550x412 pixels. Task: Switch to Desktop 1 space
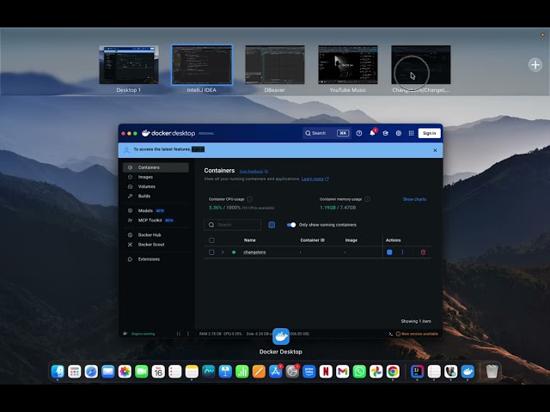(x=129, y=65)
